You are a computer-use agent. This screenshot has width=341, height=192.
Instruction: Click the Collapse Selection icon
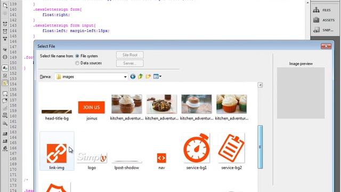pos(5,31)
